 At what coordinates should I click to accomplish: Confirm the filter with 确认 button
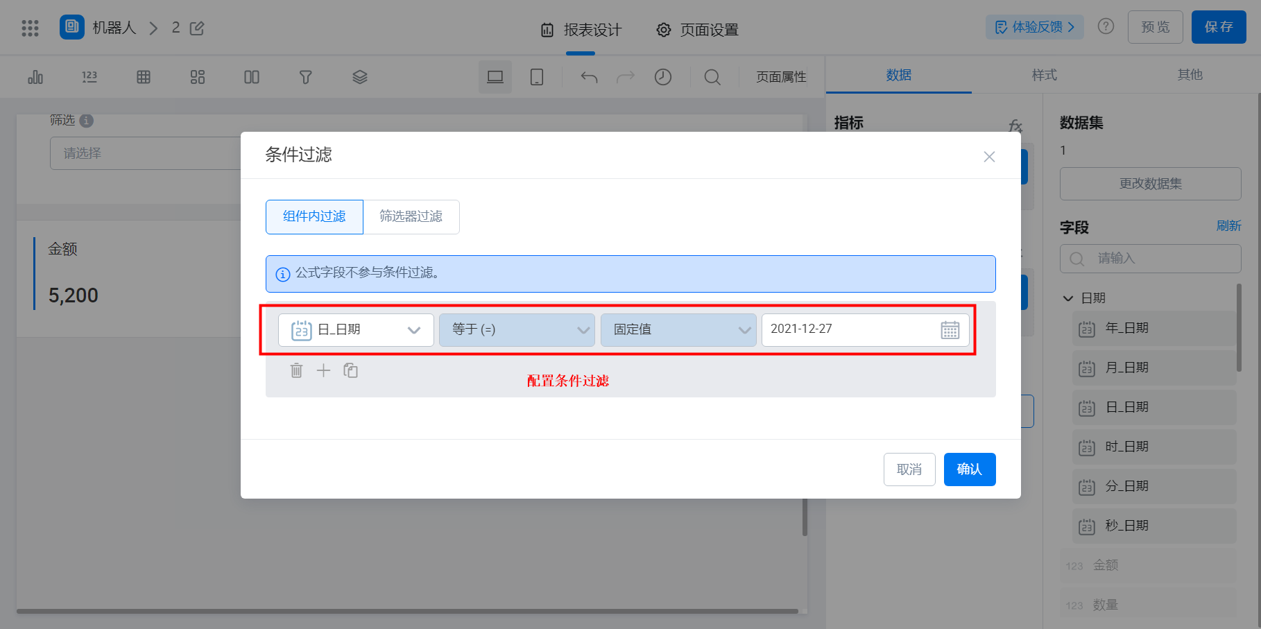970,469
